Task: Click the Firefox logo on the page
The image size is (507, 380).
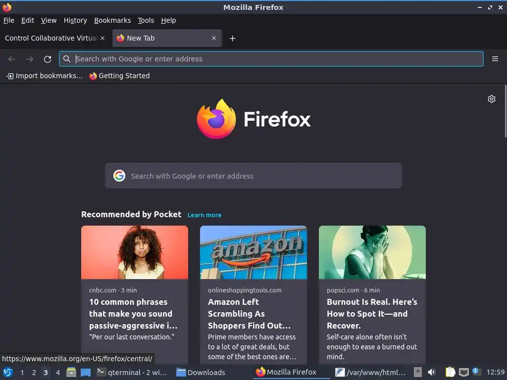Action: [x=254, y=119]
